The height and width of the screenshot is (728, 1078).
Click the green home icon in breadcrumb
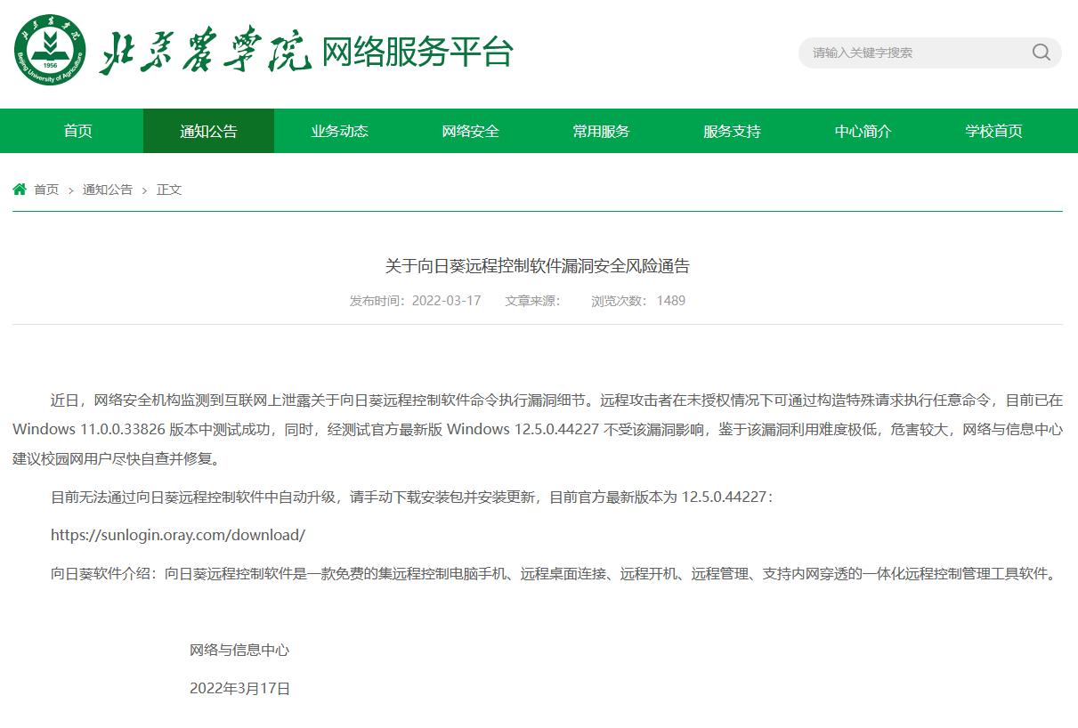click(19, 189)
